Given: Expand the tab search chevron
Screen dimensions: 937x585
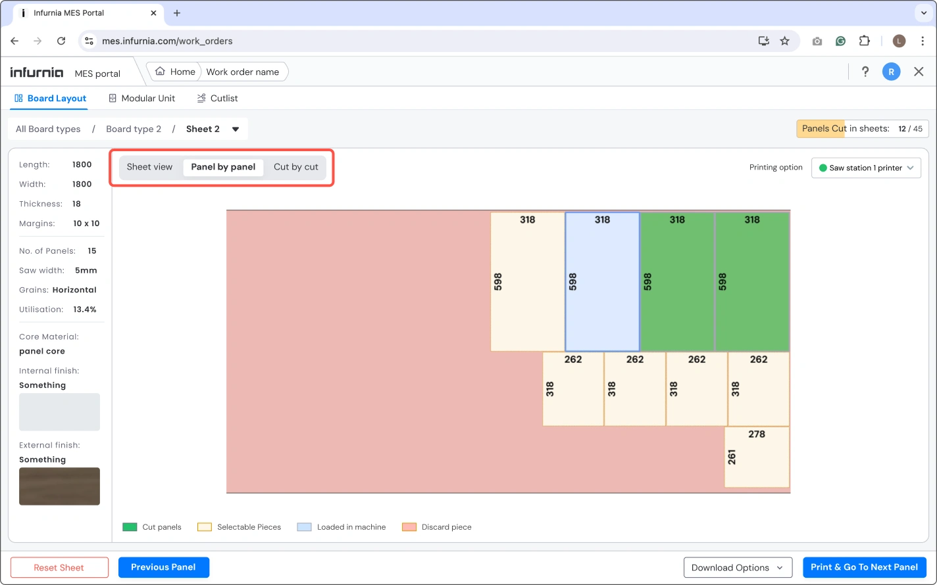Looking at the screenshot, I should click(924, 13).
